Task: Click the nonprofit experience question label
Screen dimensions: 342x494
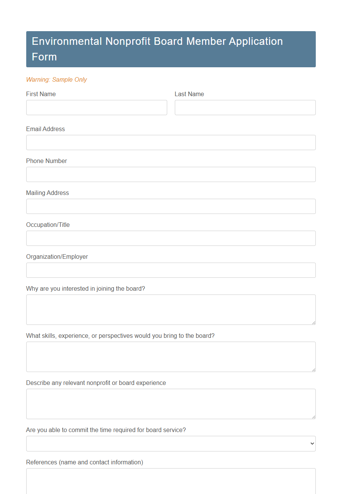Action: 96,383
